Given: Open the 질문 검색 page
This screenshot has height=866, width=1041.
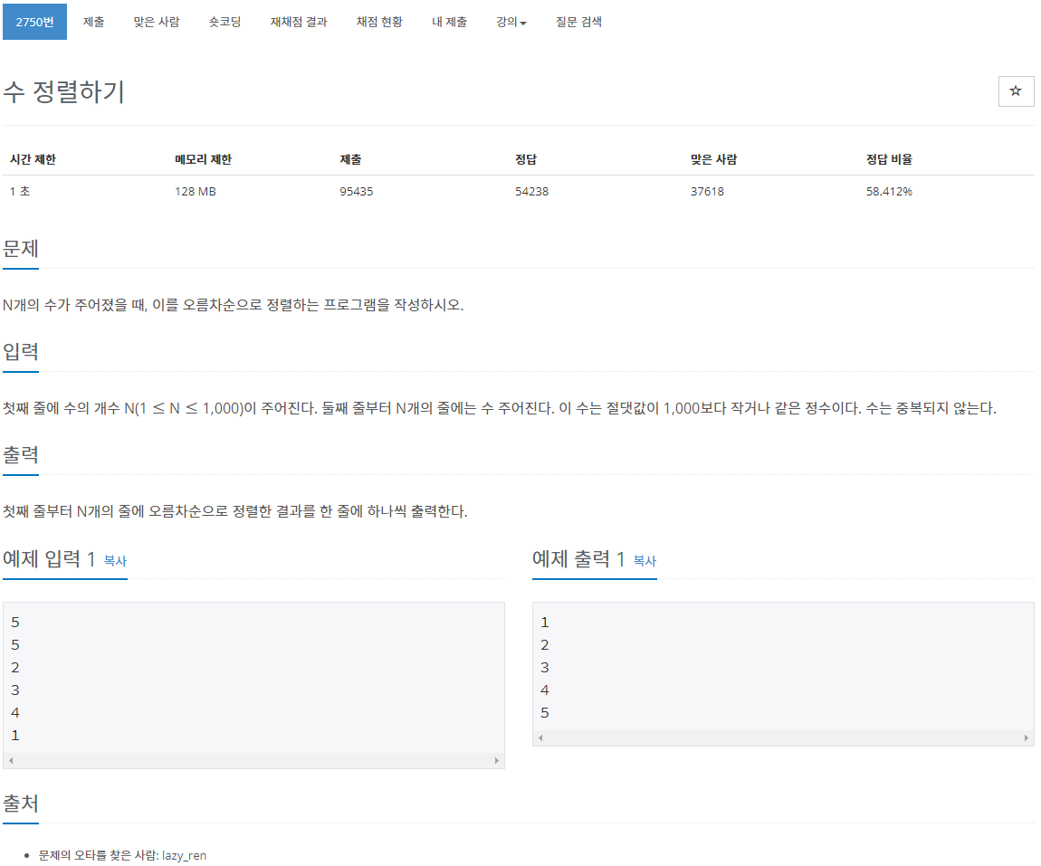Looking at the screenshot, I should [x=578, y=22].
